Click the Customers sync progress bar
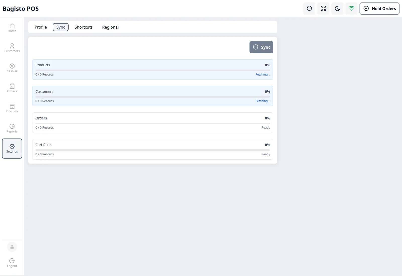 tap(153, 97)
